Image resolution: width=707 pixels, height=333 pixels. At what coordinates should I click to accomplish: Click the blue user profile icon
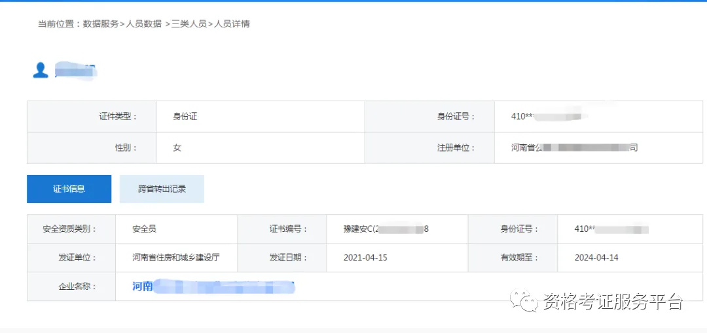coord(41,71)
